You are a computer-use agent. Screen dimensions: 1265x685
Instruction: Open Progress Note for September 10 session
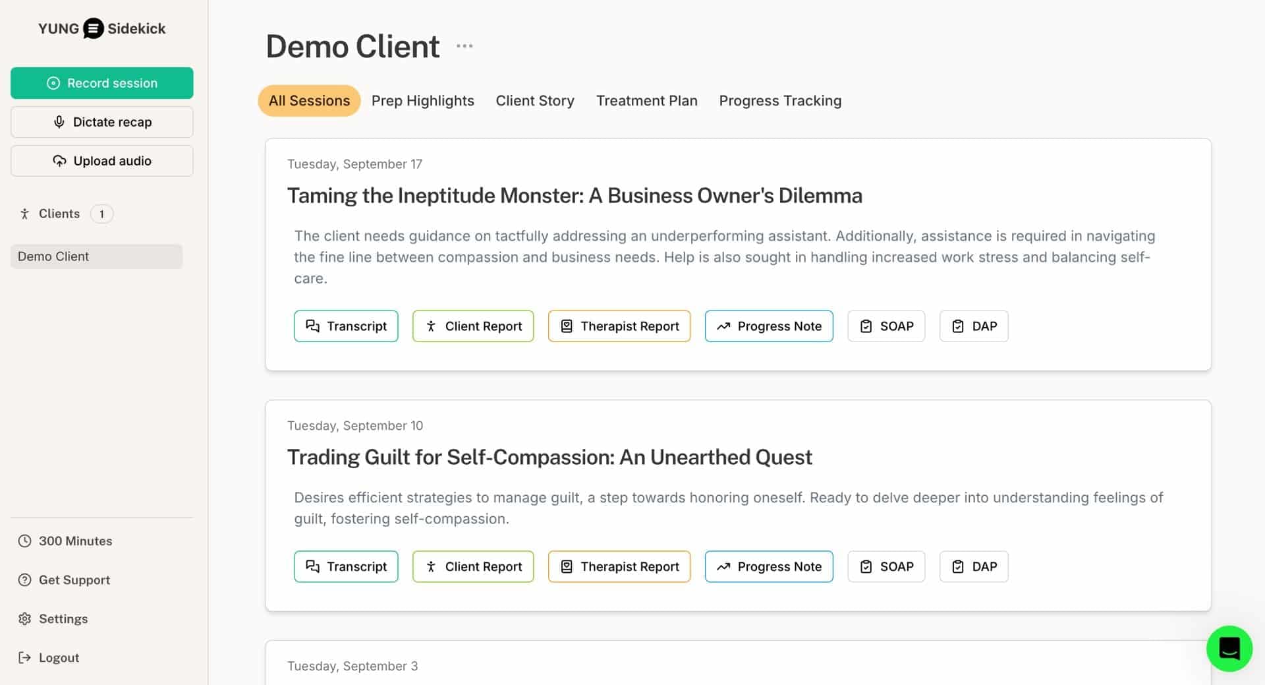[x=768, y=567]
